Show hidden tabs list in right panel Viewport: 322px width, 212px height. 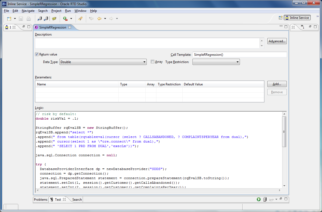pos(303,27)
